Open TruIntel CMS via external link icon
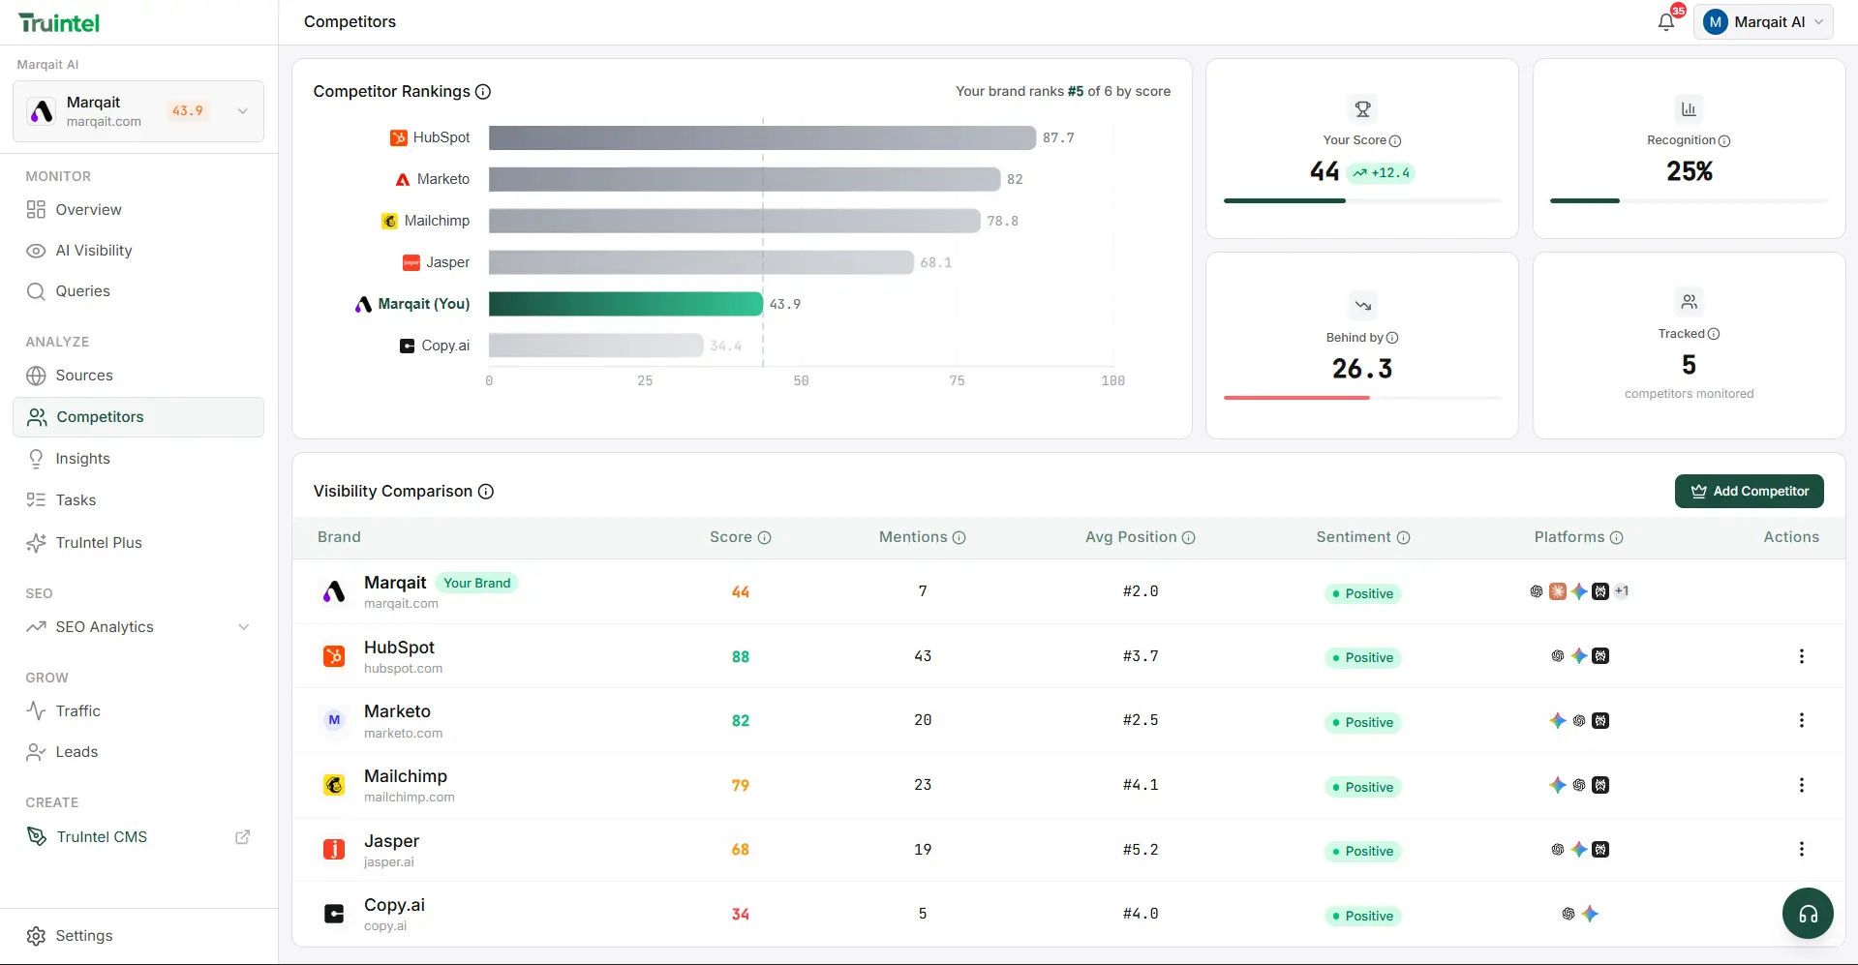The image size is (1858, 965). [x=242, y=836]
